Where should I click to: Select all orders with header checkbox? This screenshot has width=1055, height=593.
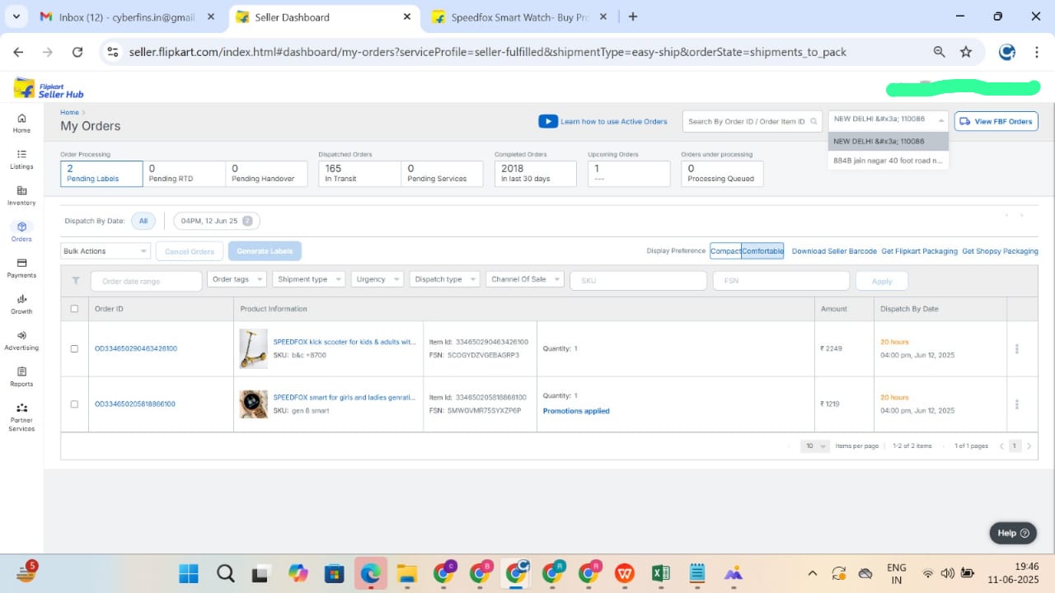[74, 309]
